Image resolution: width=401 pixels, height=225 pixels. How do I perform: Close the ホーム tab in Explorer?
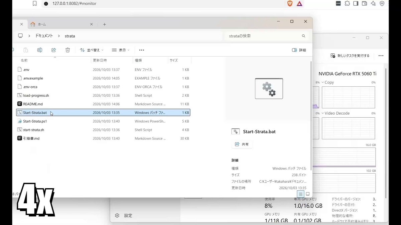click(x=92, y=24)
